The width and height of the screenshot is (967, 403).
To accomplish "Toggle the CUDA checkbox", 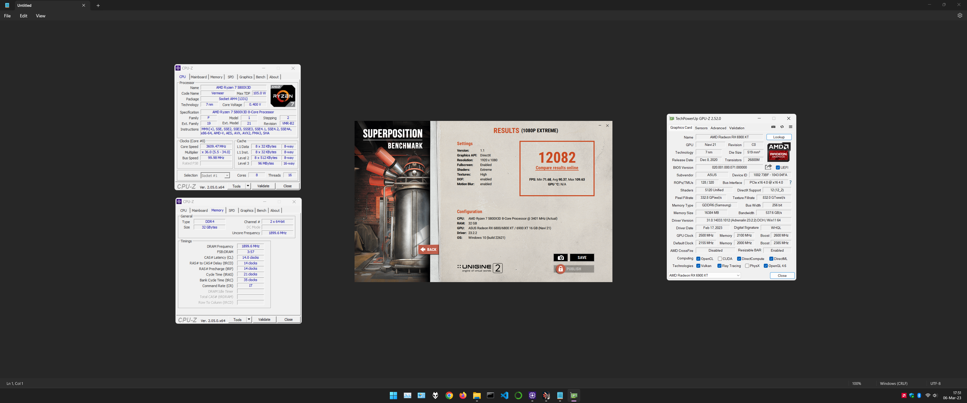I will (720, 259).
